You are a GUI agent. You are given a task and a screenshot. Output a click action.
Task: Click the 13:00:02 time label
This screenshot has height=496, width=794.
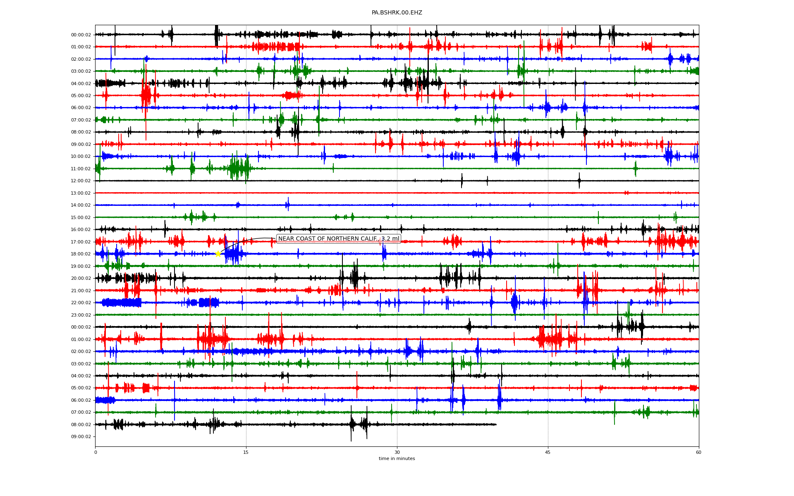point(81,193)
